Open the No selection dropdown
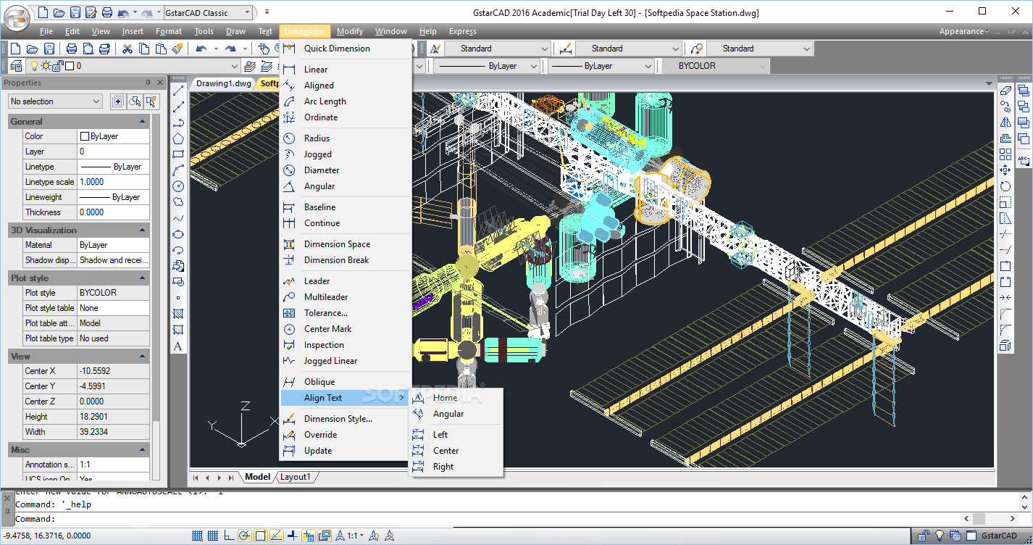 (x=56, y=101)
